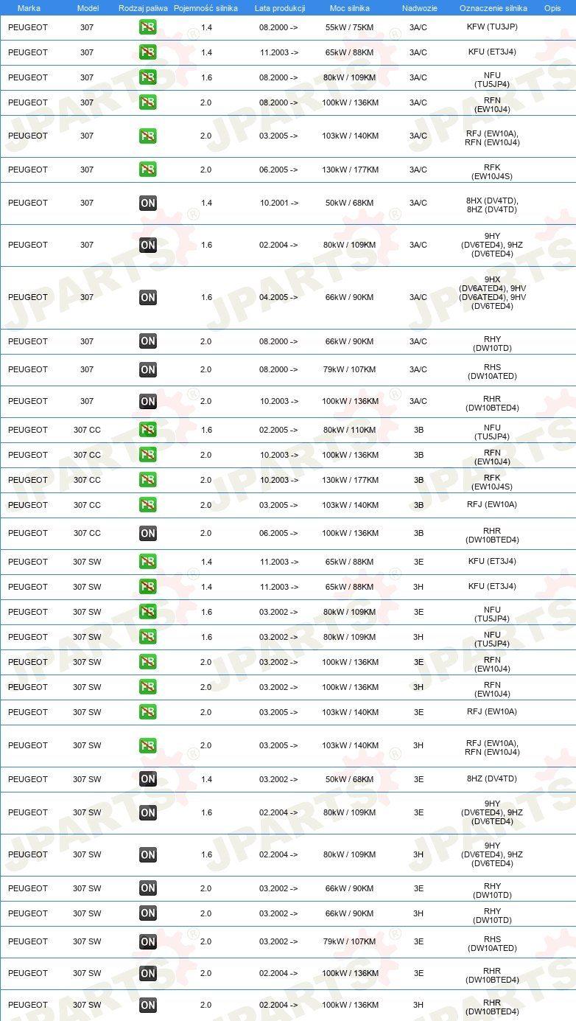This screenshot has width=576, height=1021.
Task: Select the 307 CC model cell in the NFU row
Action: tap(87, 430)
